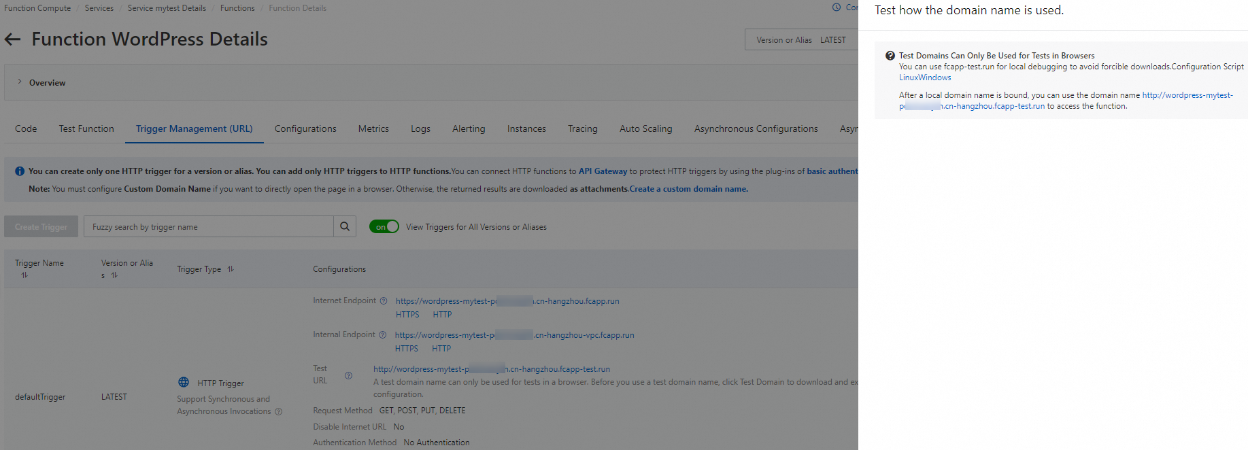Click the clock icon in top bar
Image resolution: width=1248 pixels, height=450 pixels.
point(837,7)
